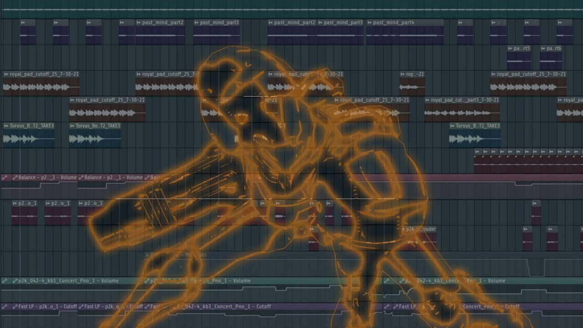
Task: Open the royal_pad_cut.._part3_7-30-21 audio waveform
Action: [462, 113]
